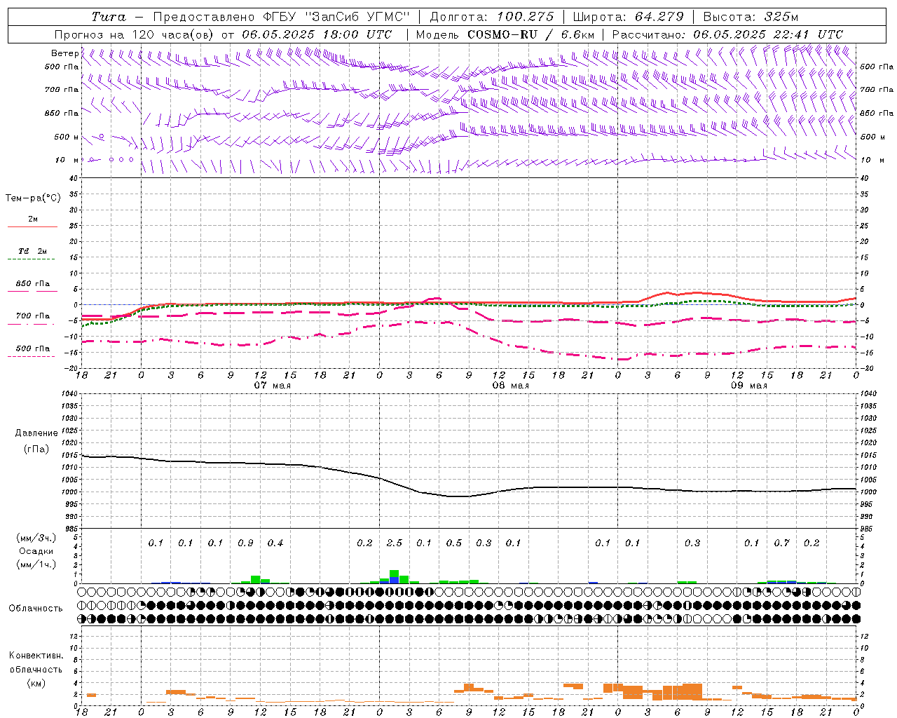
Task: Click the forecast start "06.05.2025 18:00 UTC"
Action: tap(317, 34)
